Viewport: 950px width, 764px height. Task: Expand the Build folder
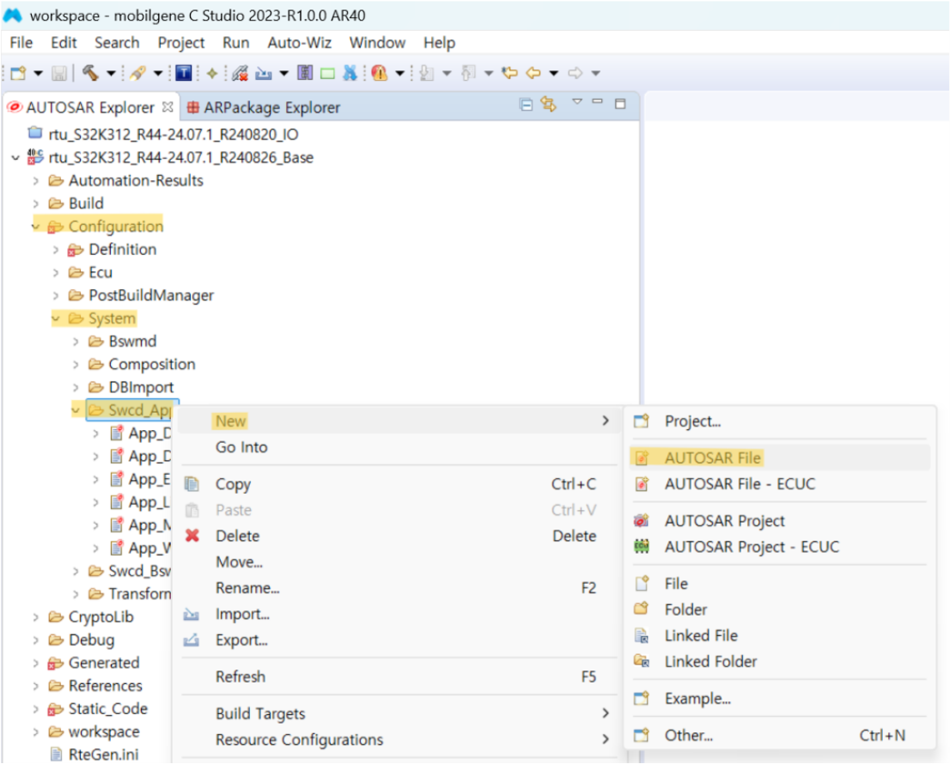pos(36,204)
